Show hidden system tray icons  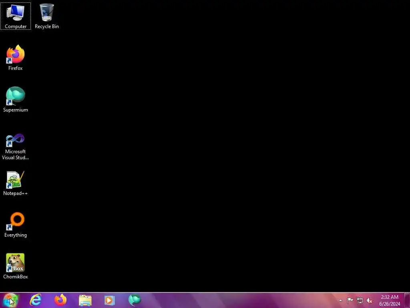(x=340, y=300)
